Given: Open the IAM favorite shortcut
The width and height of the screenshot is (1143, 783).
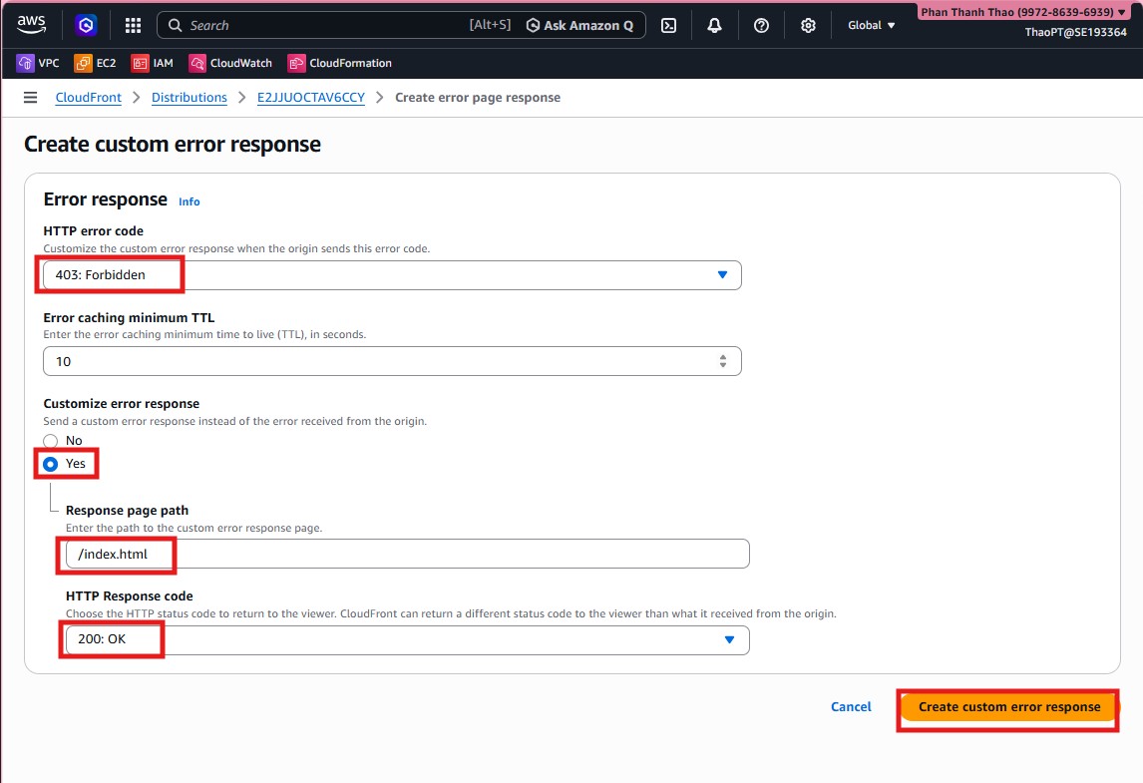Looking at the screenshot, I should 152,62.
